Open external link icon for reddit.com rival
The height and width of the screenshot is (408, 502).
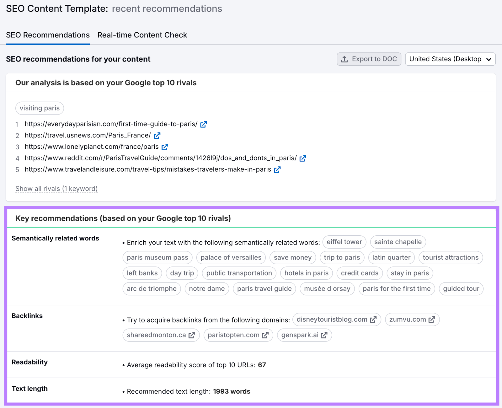[x=303, y=158]
